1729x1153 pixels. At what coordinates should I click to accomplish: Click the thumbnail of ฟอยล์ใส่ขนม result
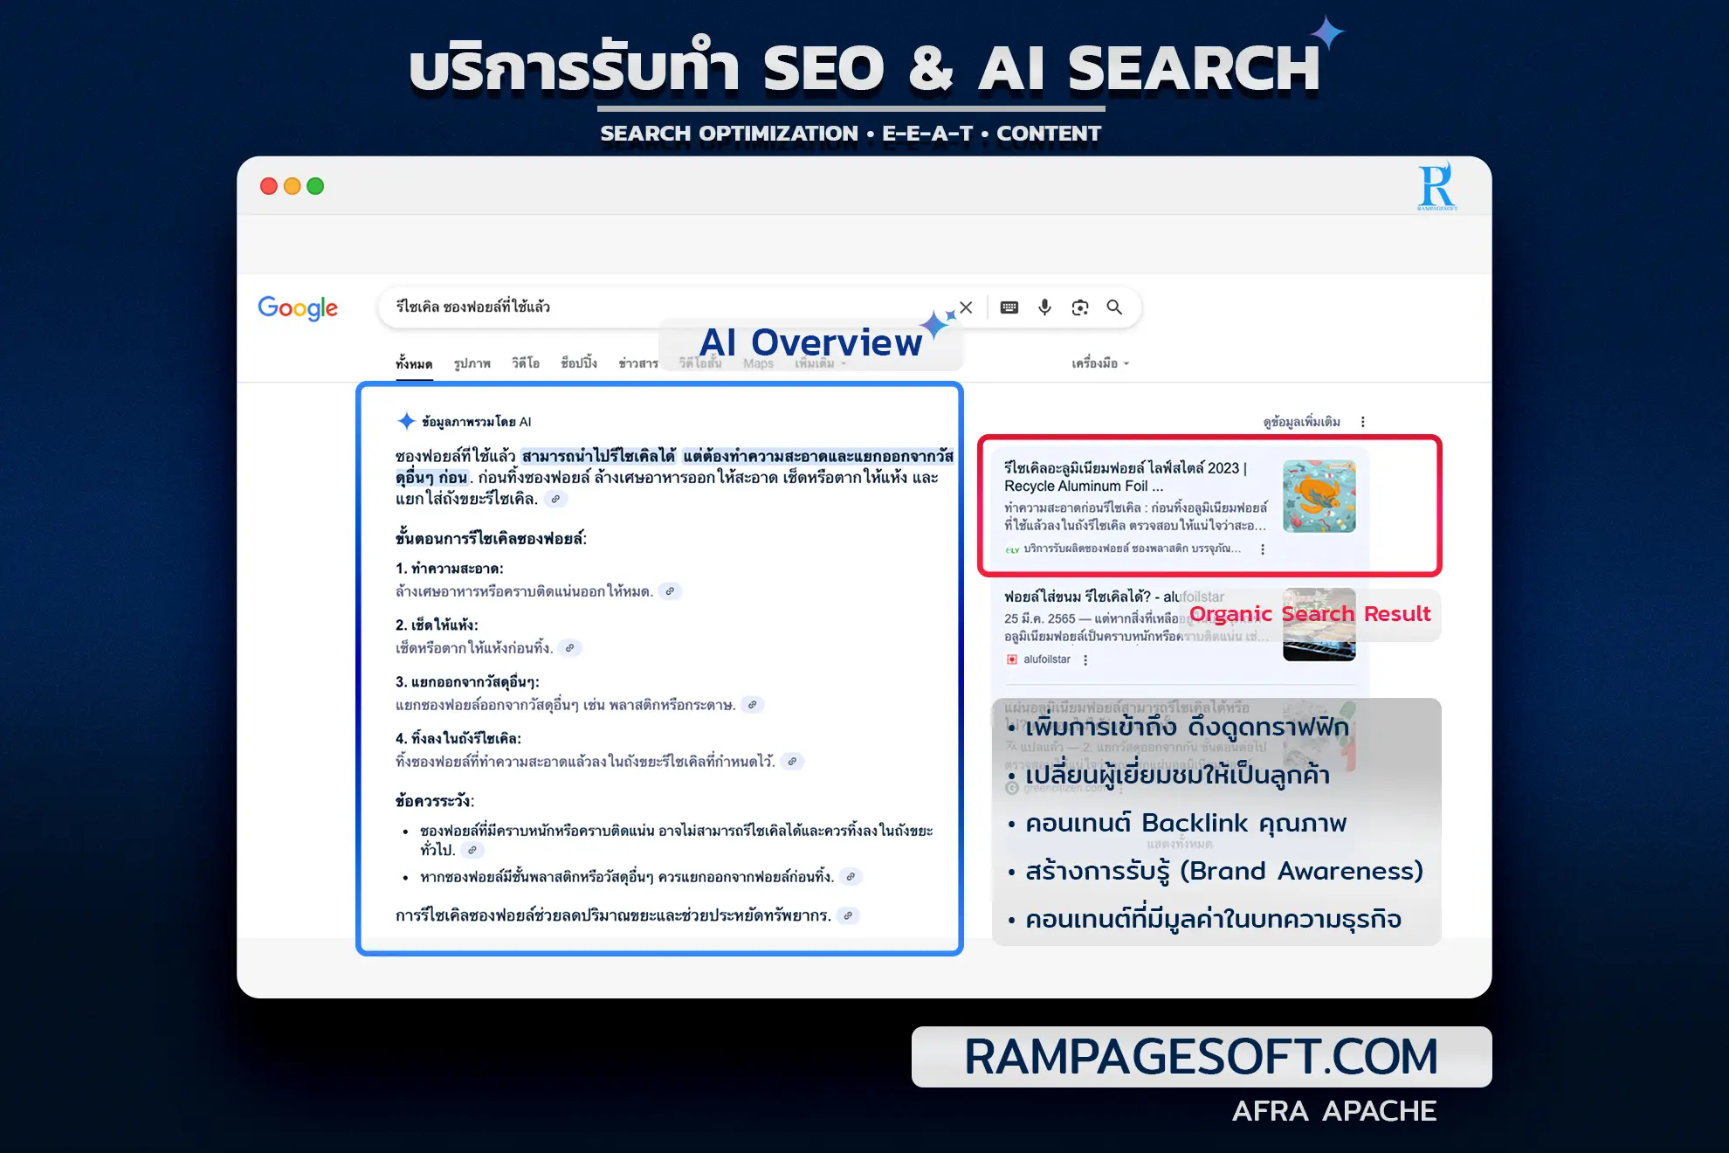[x=1319, y=625]
